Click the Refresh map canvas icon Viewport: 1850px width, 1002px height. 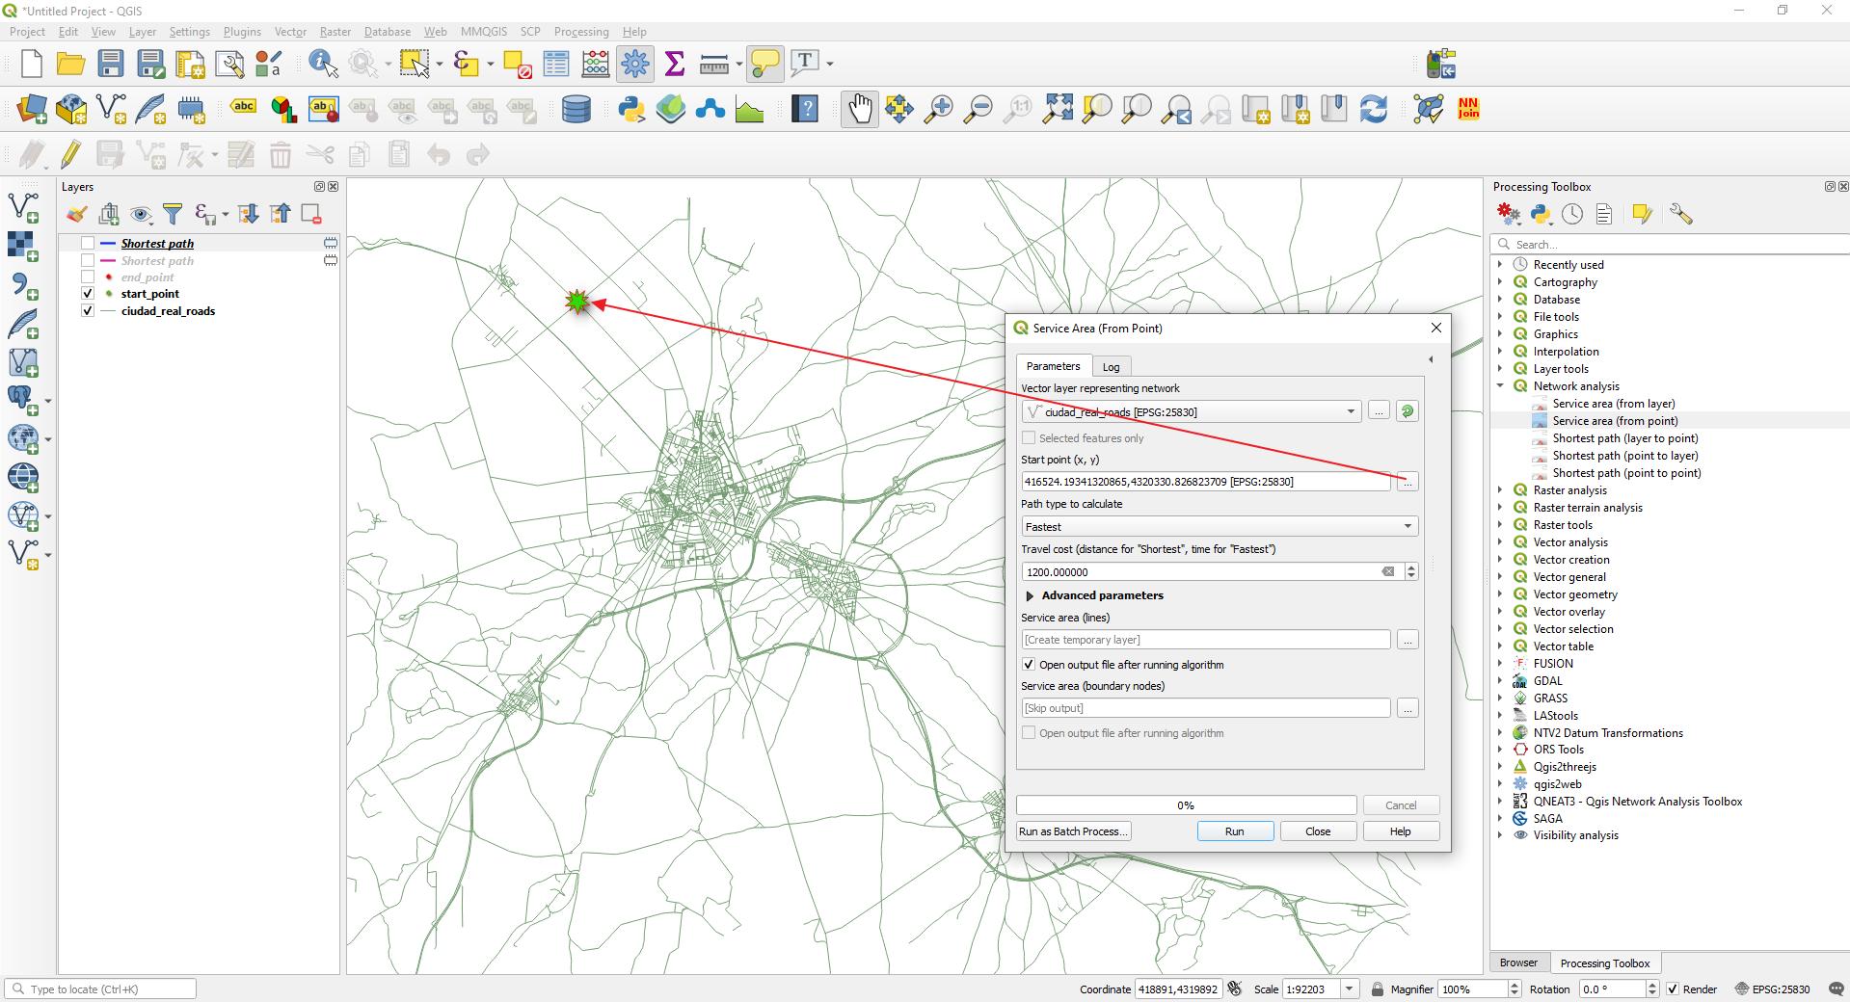pyautogui.click(x=1374, y=109)
